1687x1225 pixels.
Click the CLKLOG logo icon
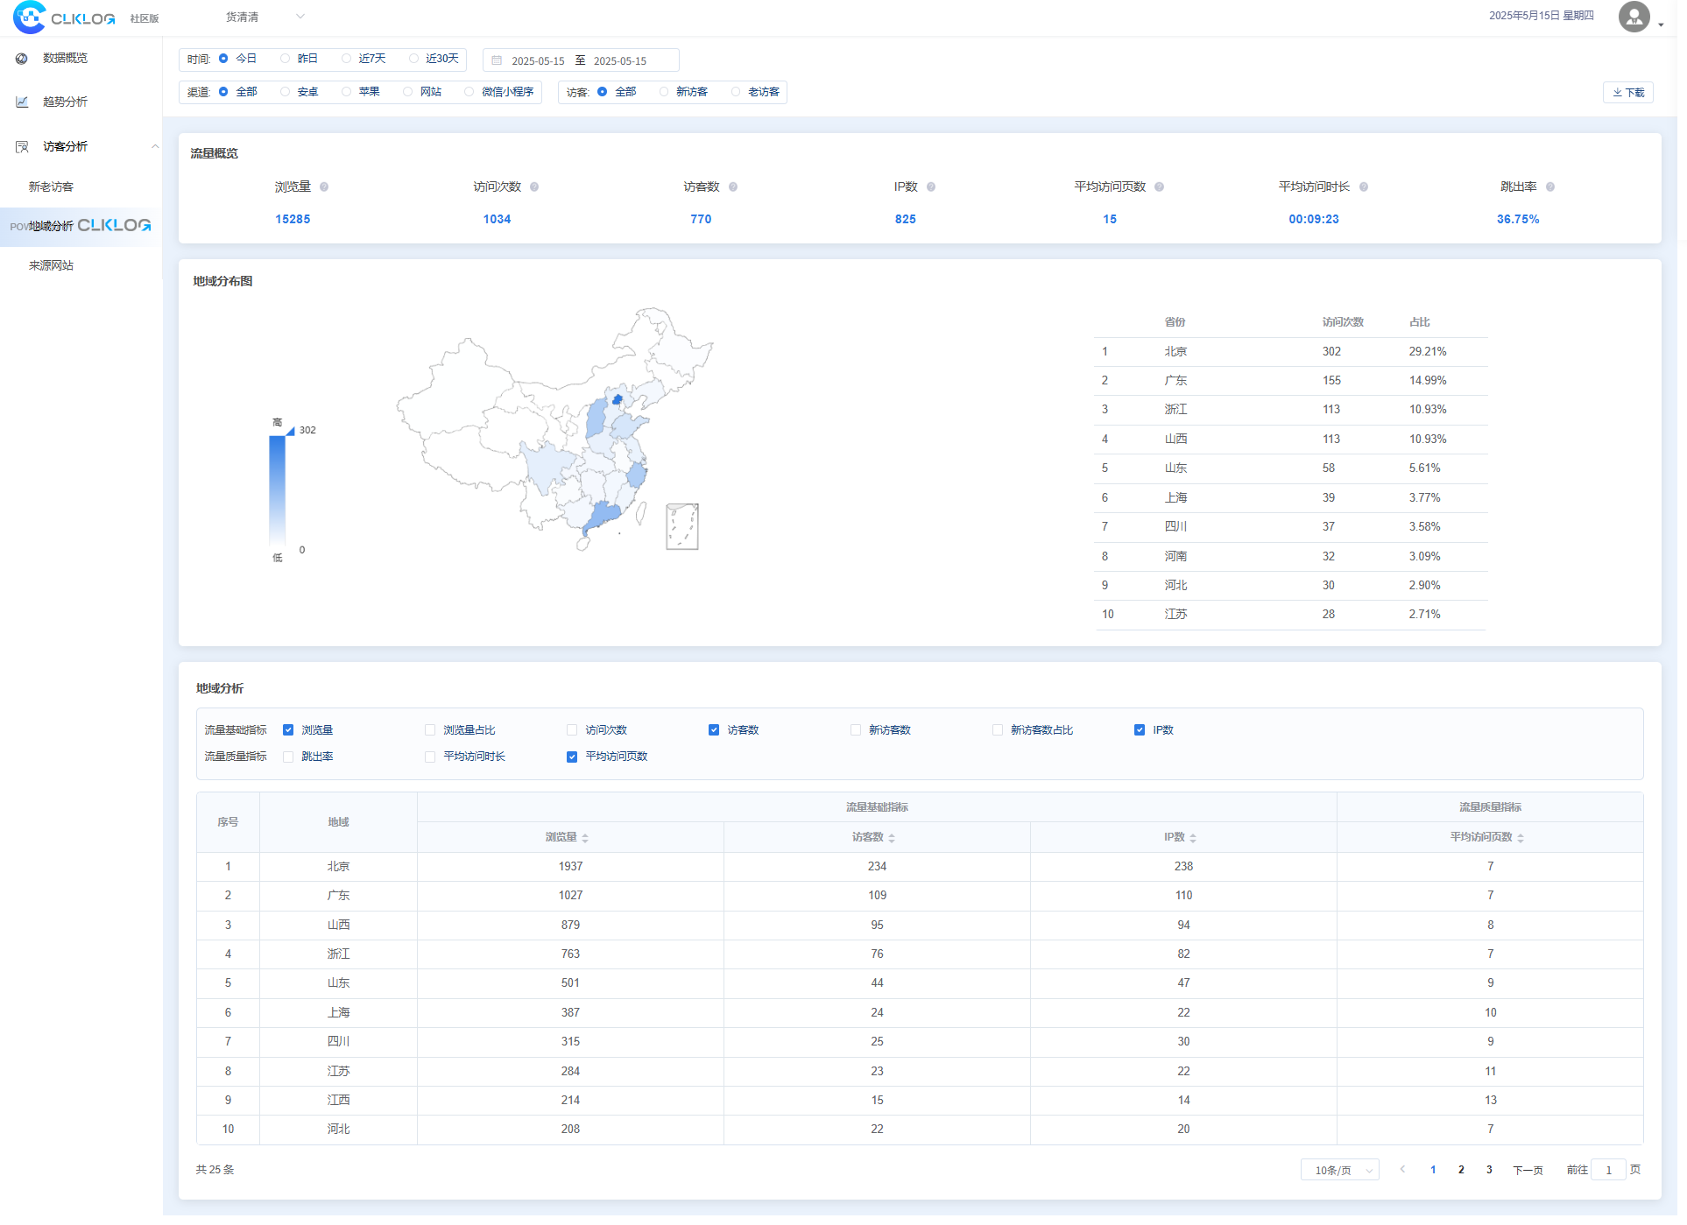pos(30,18)
